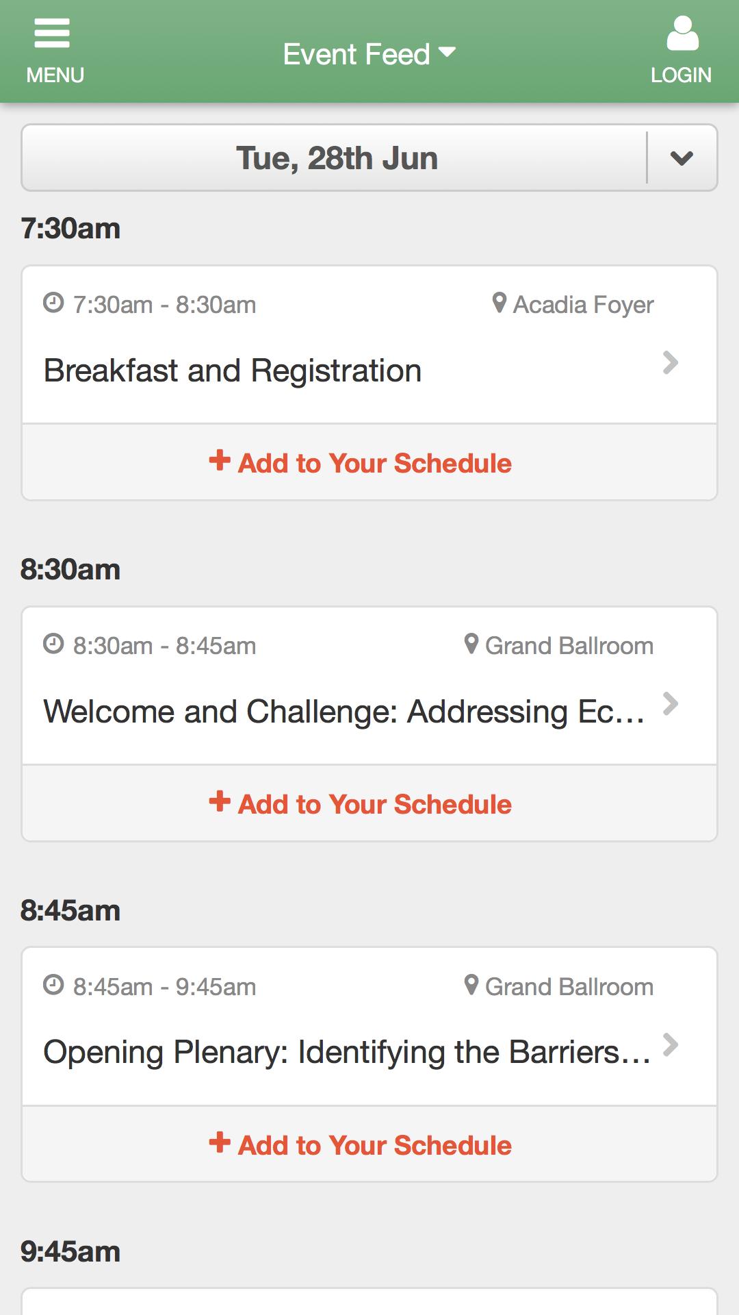
Task: Open the hamburger MENU icon
Action: [52, 34]
